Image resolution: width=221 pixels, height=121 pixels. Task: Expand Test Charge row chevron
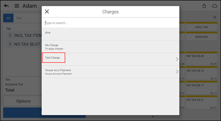point(177,59)
